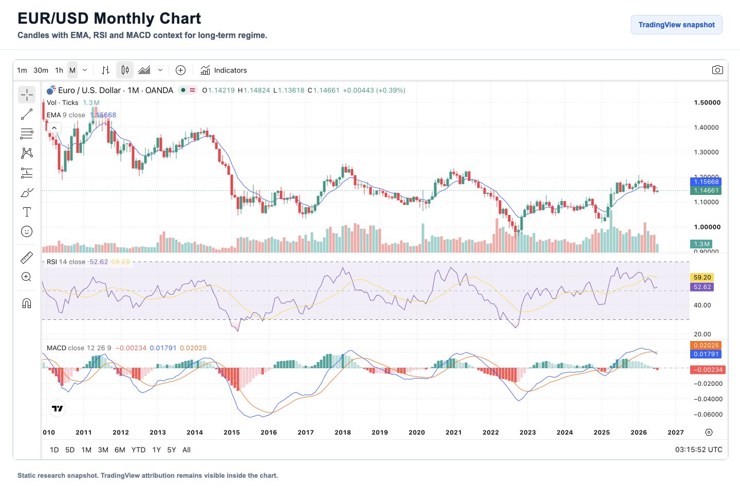
Task: Open the Fibonacci retracement tool
Action: tap(27, 134)
